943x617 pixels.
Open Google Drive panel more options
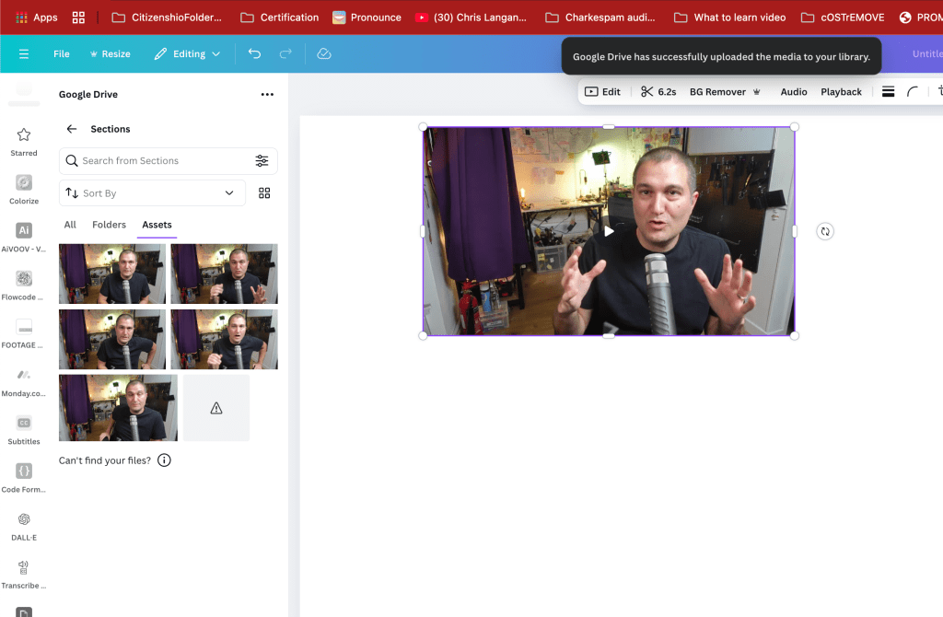(x=267, y=95)
